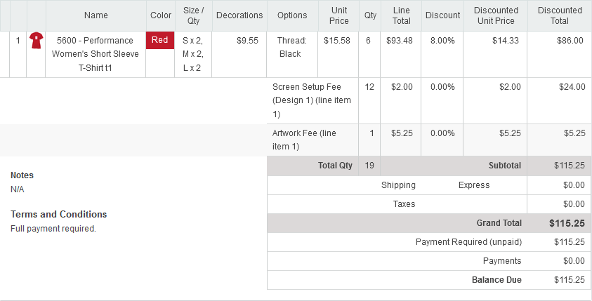592x301 pixels.
Task: Click the Discounted Unit Price header
Action: tap(496, 15)
